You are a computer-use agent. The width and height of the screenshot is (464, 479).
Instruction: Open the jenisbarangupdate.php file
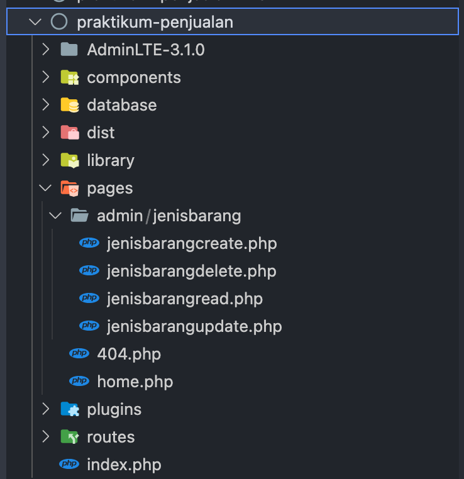point(194,327)
